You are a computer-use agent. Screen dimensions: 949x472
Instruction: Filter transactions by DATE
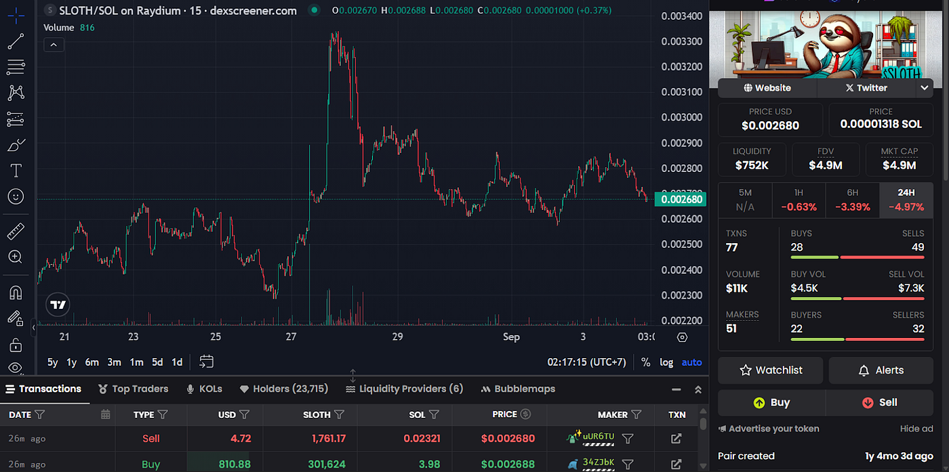(x=40, y=414)
